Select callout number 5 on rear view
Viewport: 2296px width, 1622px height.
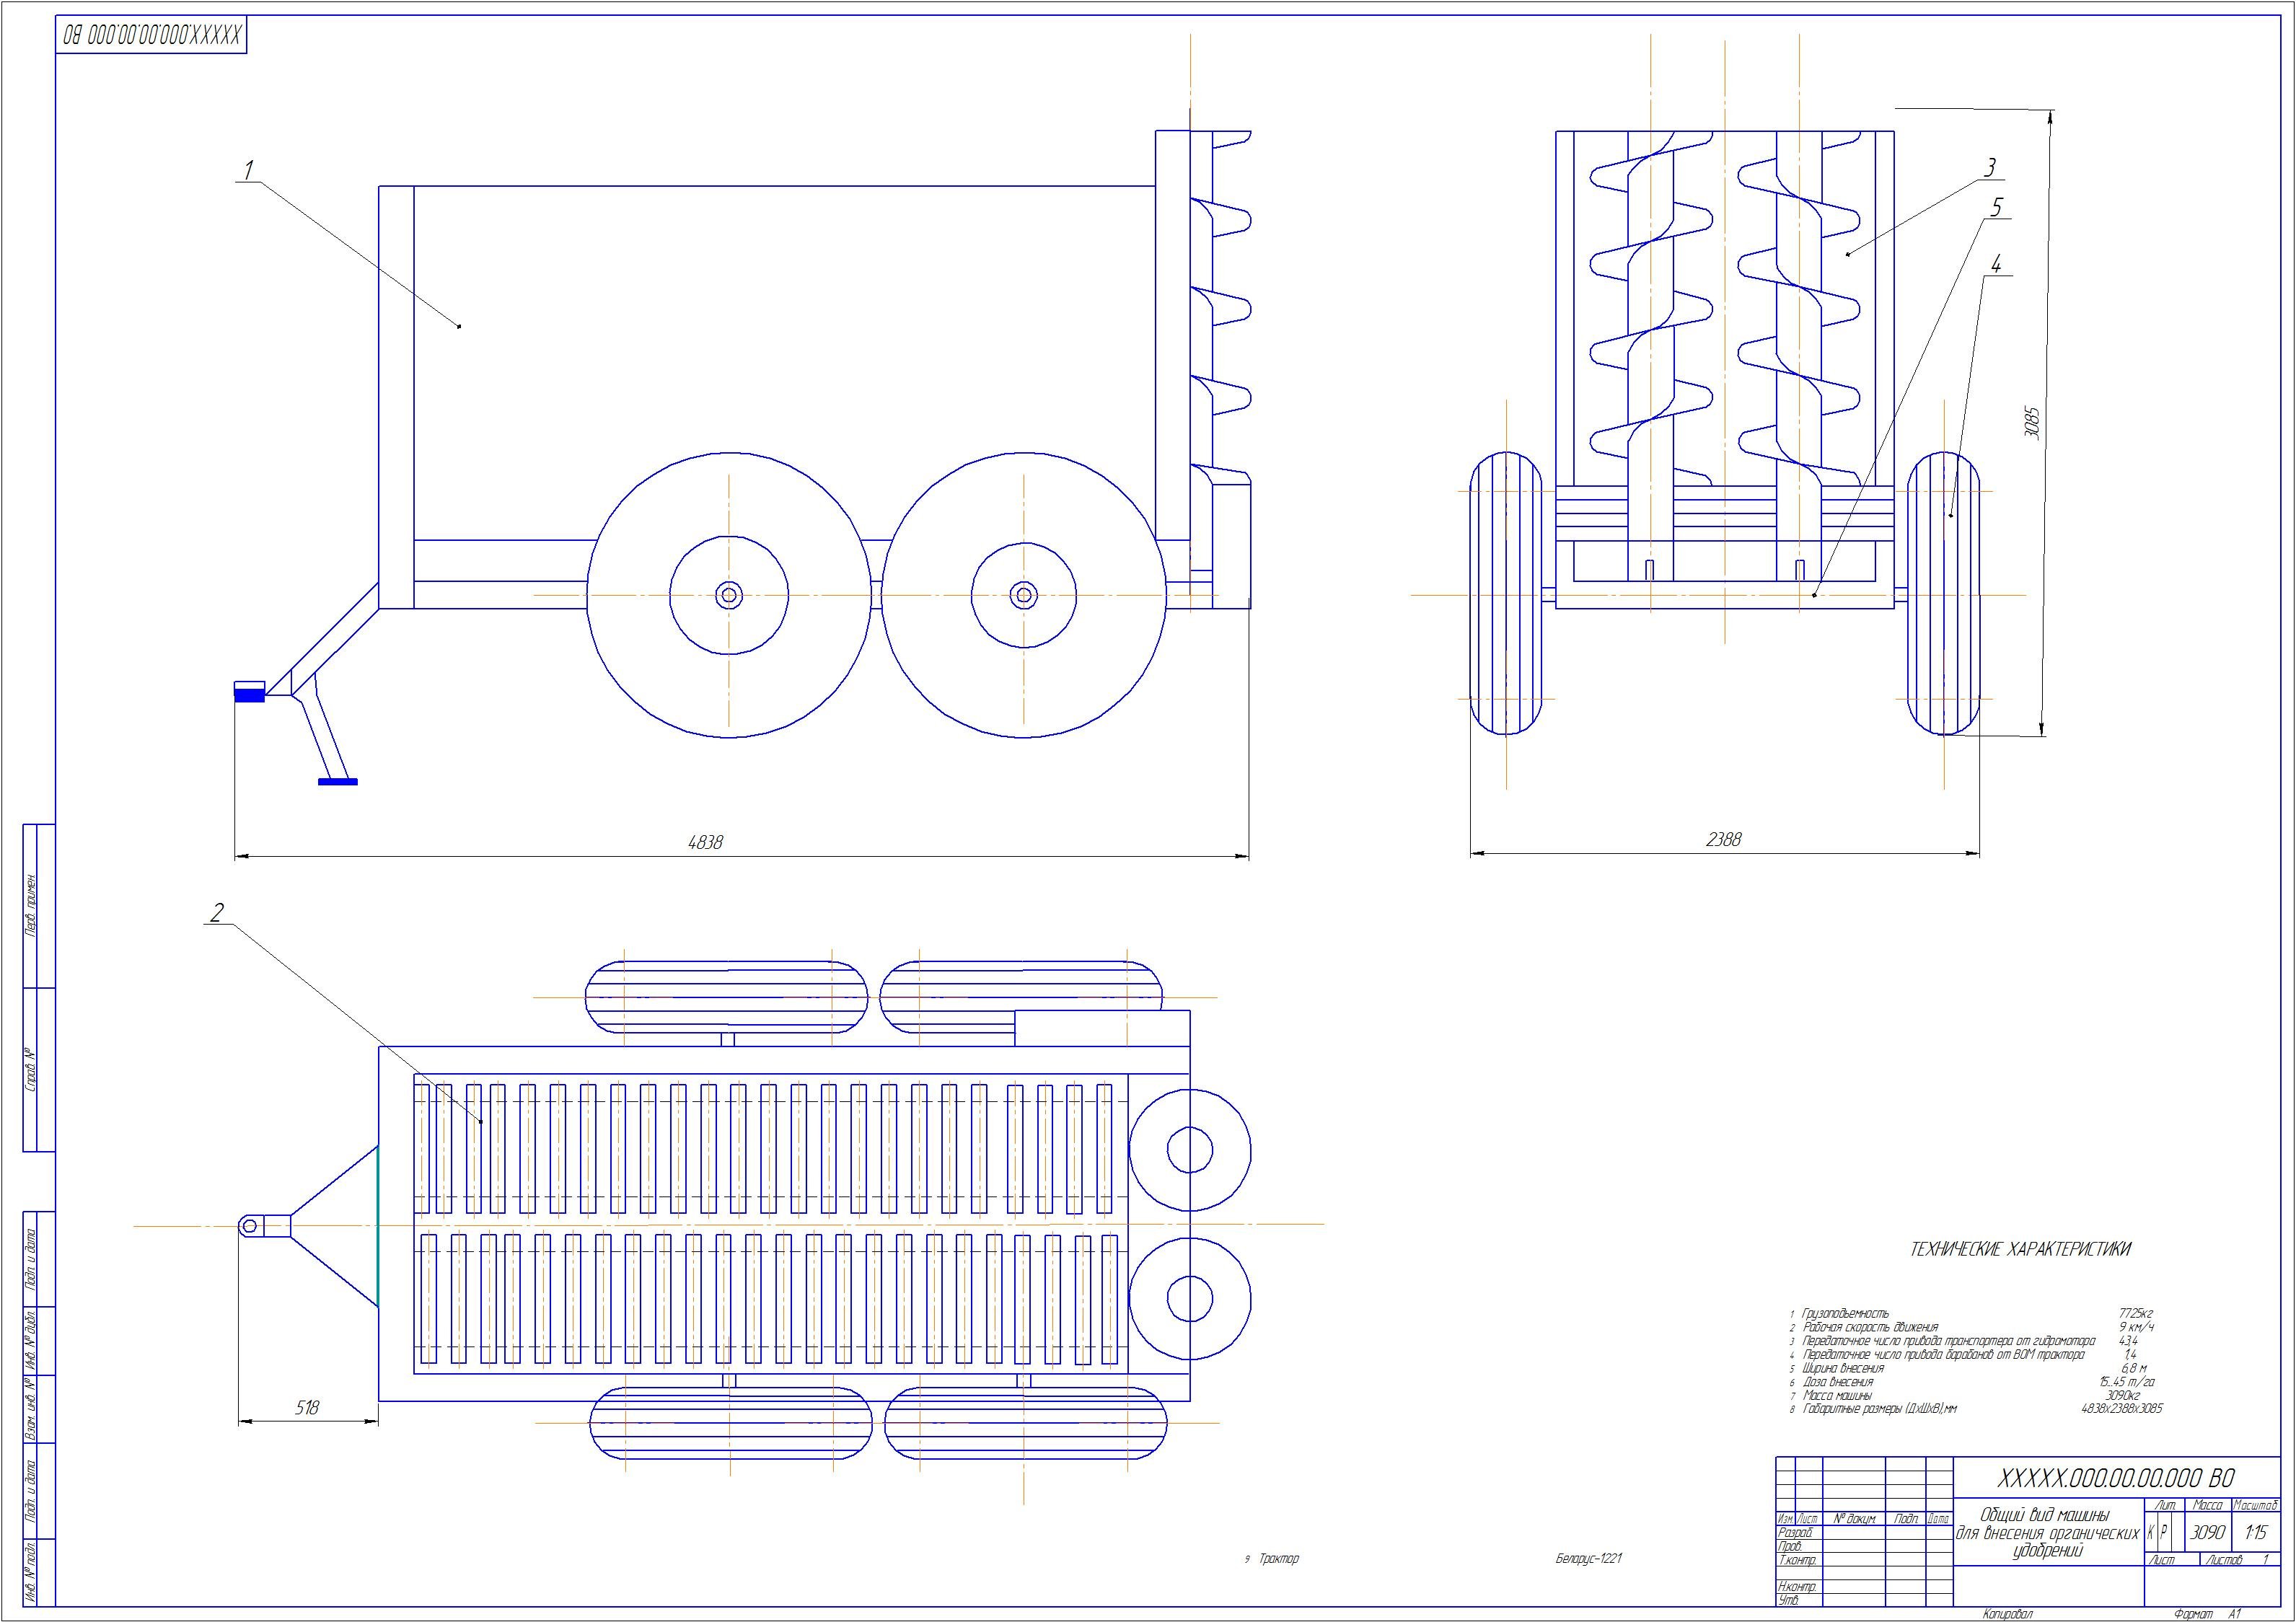point(1997,208)
